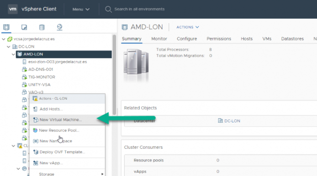Open Hosts and Clusters view icon
This screenshot has width=317, height=176.
(6, 27)
